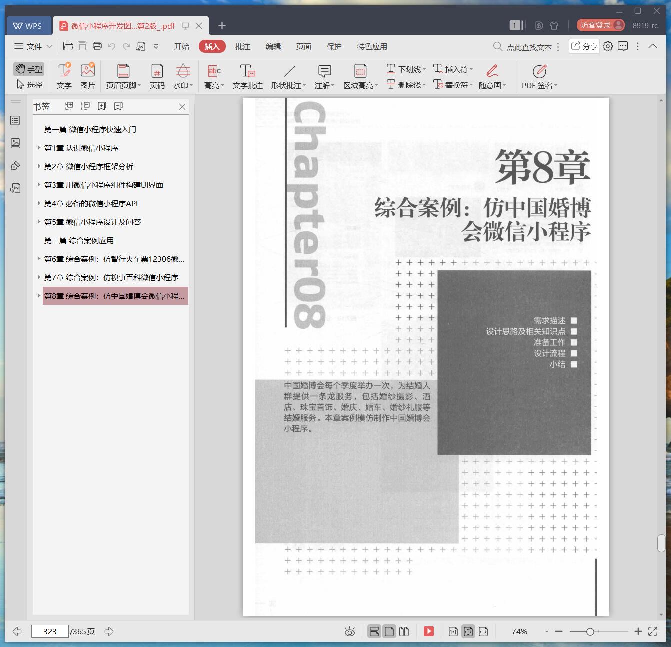Open thumbnails panel icon in left sidebar

pyautogui.click(x=15, y=143)
